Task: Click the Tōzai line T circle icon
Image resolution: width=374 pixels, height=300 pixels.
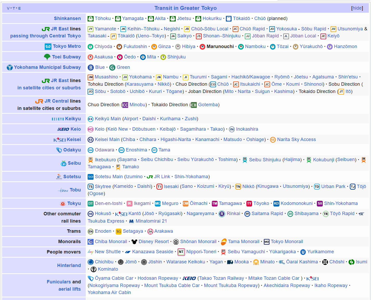Action: point(273,47)
